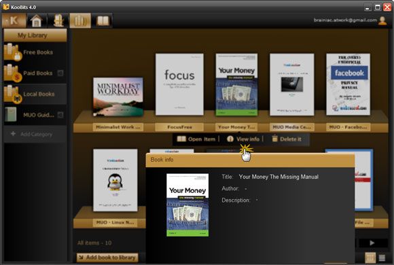This screenshot has width=394, height=265.
Task: Open the book store icon in toolbar
Action: 58,20
